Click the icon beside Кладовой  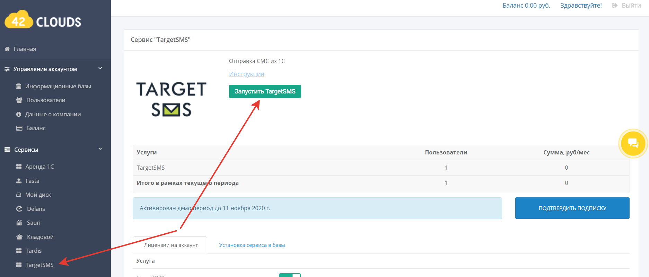[x=19, y=237]
